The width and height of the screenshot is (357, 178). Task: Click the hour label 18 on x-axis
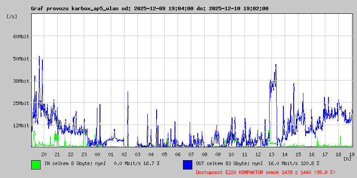click(x=339, y=154)
